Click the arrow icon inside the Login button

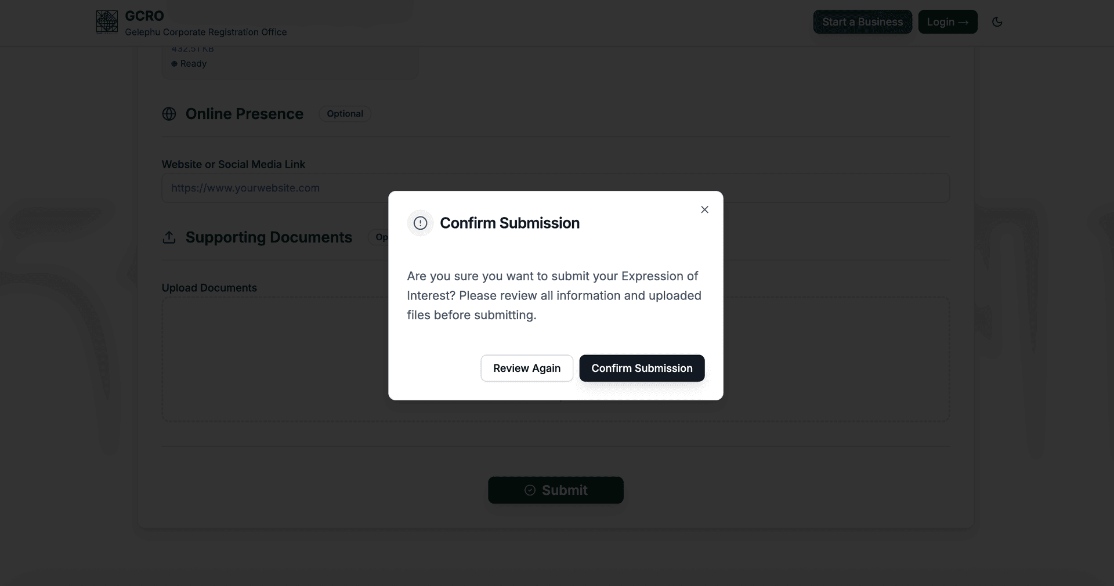click(963, 21)
